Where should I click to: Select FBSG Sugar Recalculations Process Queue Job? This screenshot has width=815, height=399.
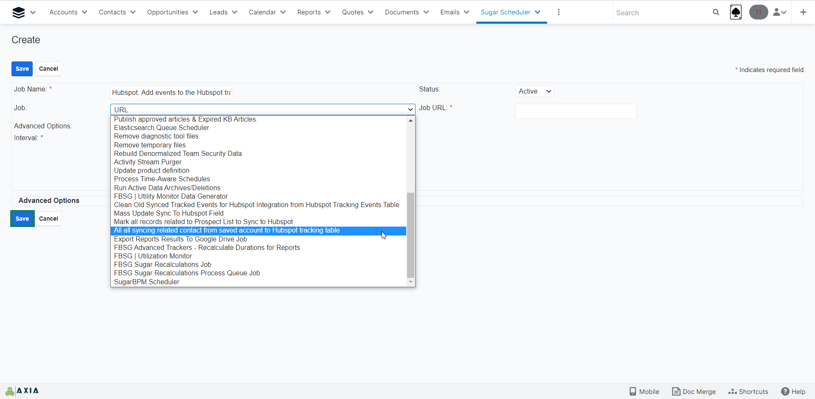click(259, 273)
